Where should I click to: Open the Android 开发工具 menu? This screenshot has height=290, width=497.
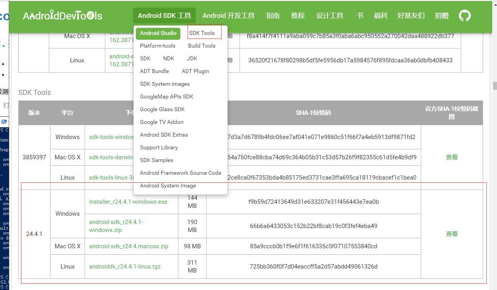pos(229,16)
